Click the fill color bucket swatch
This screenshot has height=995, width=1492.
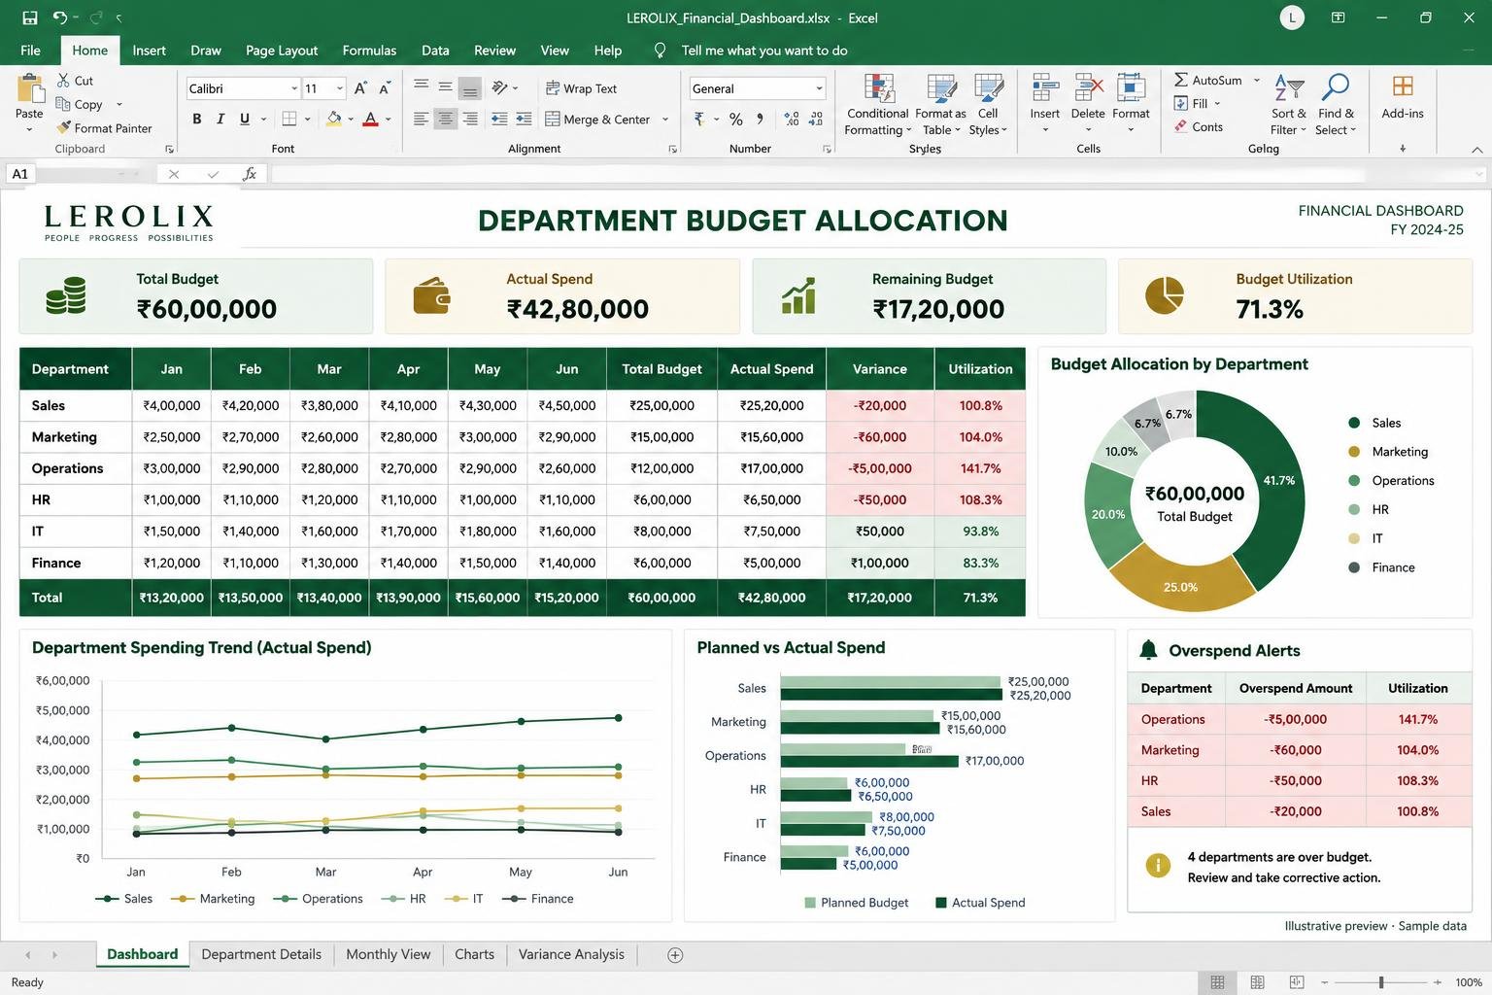[x=334, y=119]
